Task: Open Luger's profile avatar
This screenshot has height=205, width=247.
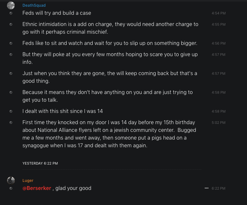Action: (x=11, y=180)
